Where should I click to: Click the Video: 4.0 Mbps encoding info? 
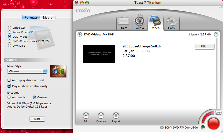click(x=29, y=103)
